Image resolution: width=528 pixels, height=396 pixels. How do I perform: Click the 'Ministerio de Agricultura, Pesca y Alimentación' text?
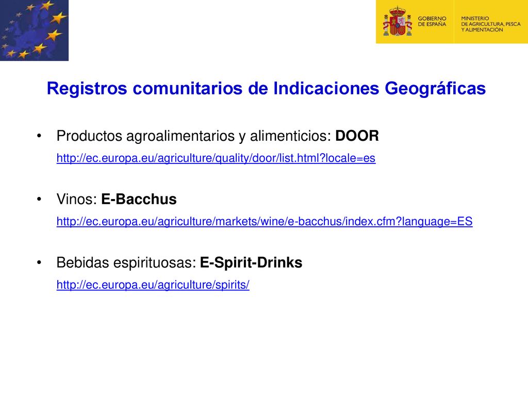pos(491,24)
